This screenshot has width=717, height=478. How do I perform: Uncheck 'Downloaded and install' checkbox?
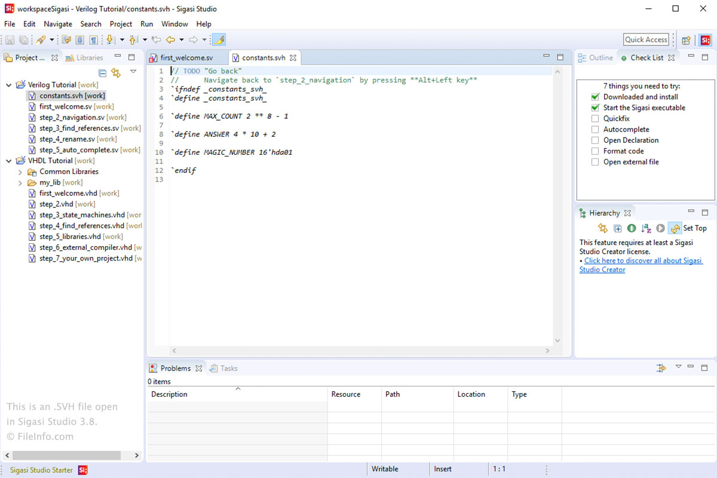coord(595,97)
